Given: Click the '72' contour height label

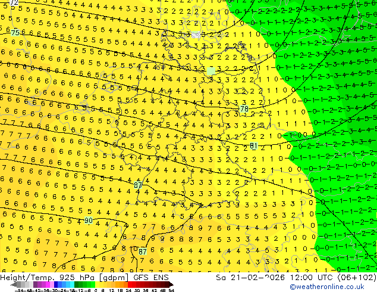Looking at the screenshot, I should tap(14, 2).
